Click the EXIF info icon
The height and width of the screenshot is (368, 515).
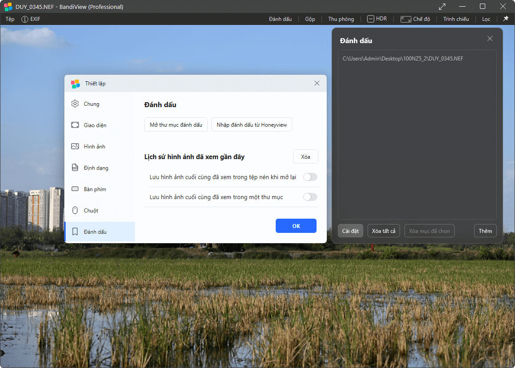[x=25, y=19]
